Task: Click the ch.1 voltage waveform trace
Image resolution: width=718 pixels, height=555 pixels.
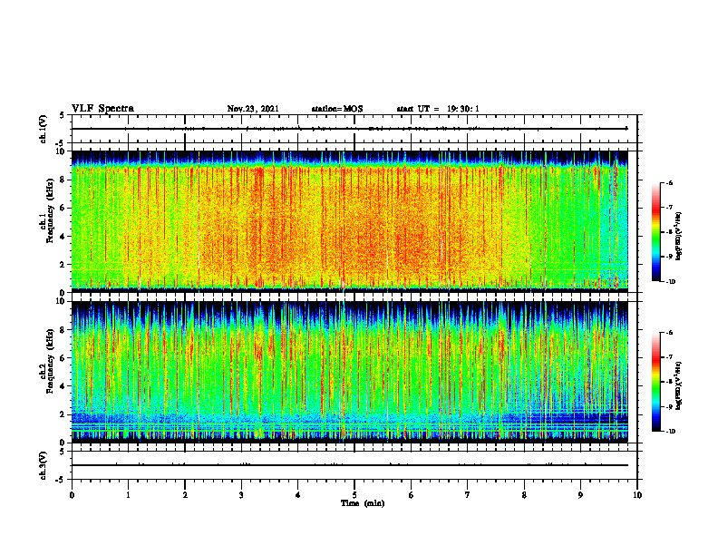Action: tap(350, 129)
